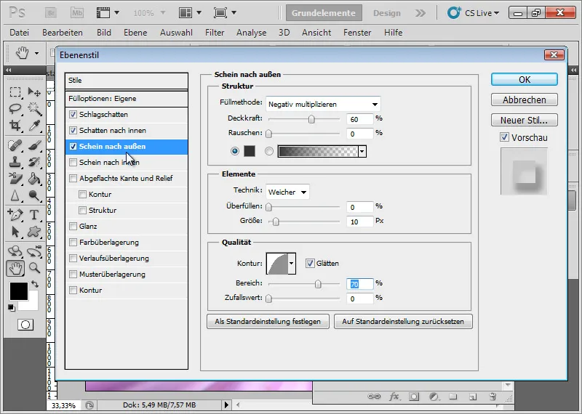Select the Type tool
The image size is (582, 414).
click(34, 214)
